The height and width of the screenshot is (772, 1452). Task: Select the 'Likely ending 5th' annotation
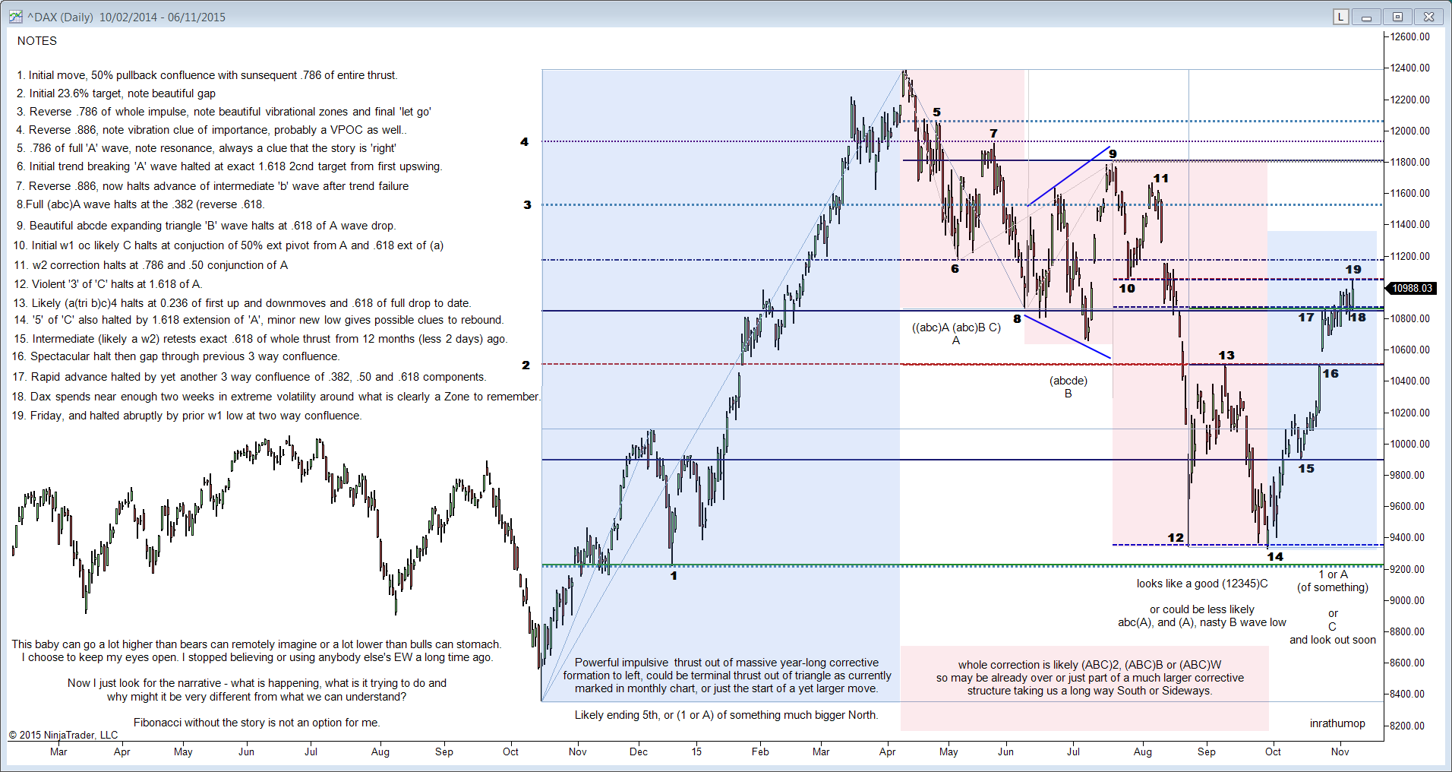click(x=726, y=715)
